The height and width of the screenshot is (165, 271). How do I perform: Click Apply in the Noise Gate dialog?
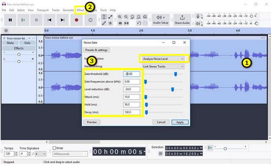(x=180, y=122)
